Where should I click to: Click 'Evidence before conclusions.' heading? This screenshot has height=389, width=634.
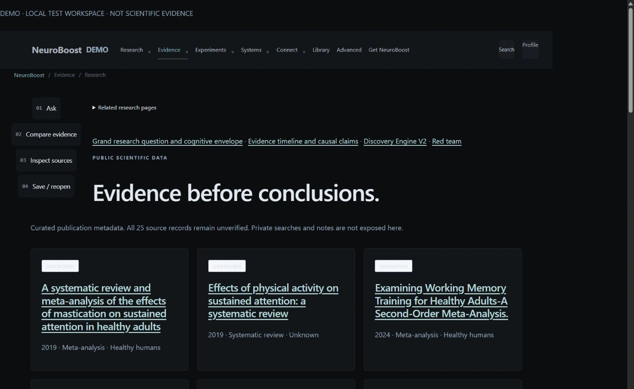tap(236, 193)
